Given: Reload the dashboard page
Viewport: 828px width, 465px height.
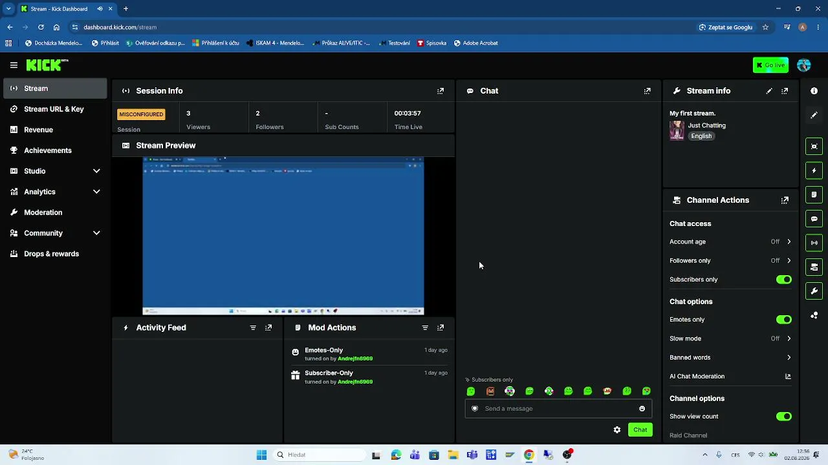Looking at the screenshot, I should tap(41, 27).
